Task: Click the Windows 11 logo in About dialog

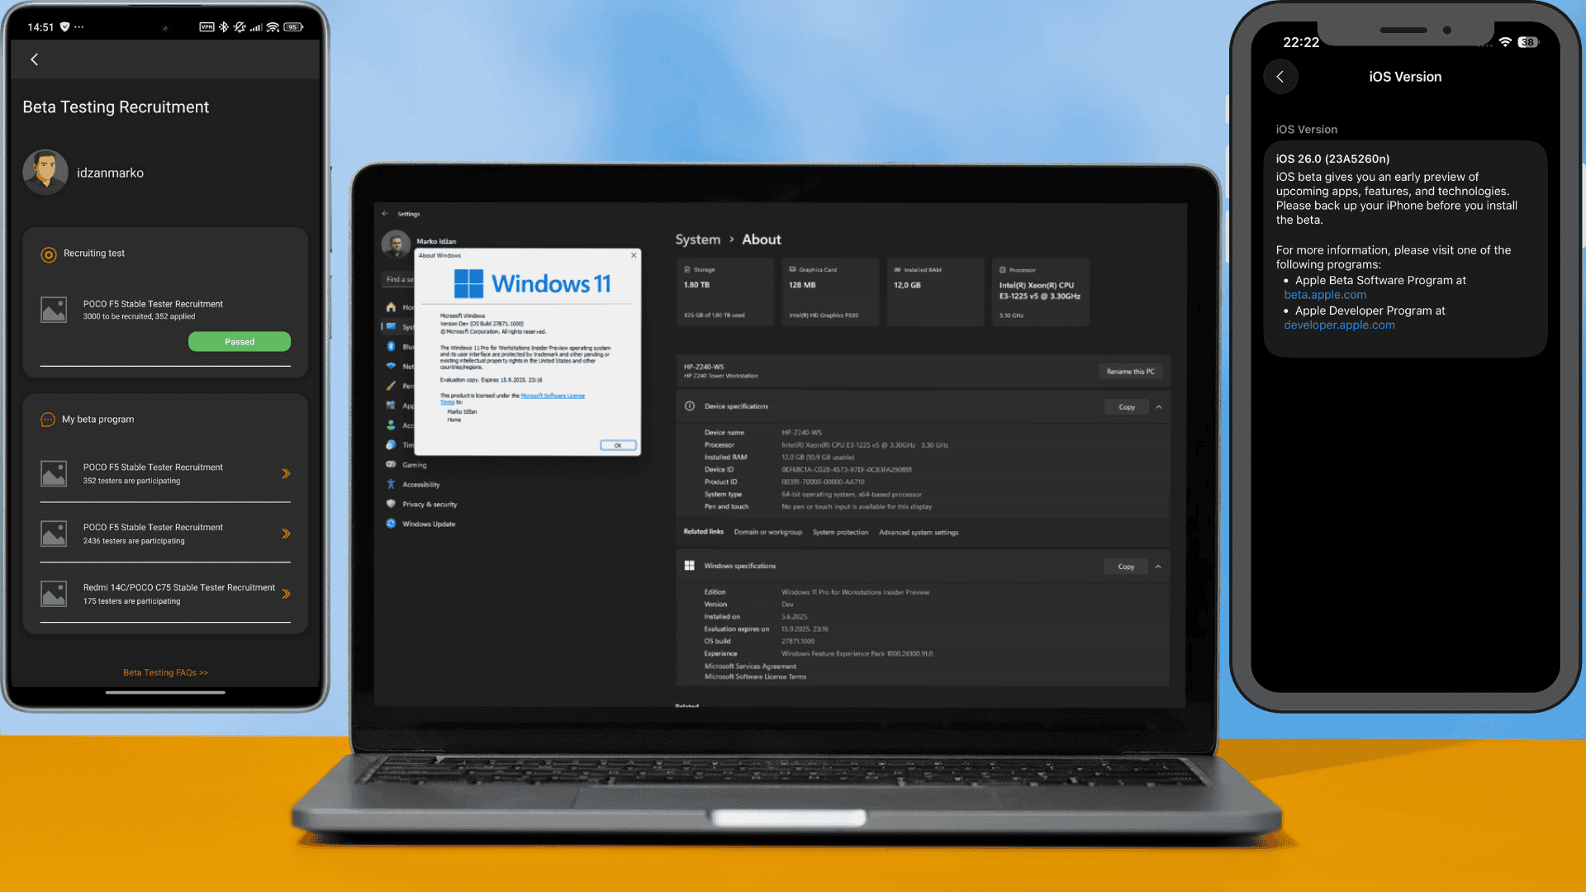Action: coord(468,284)
